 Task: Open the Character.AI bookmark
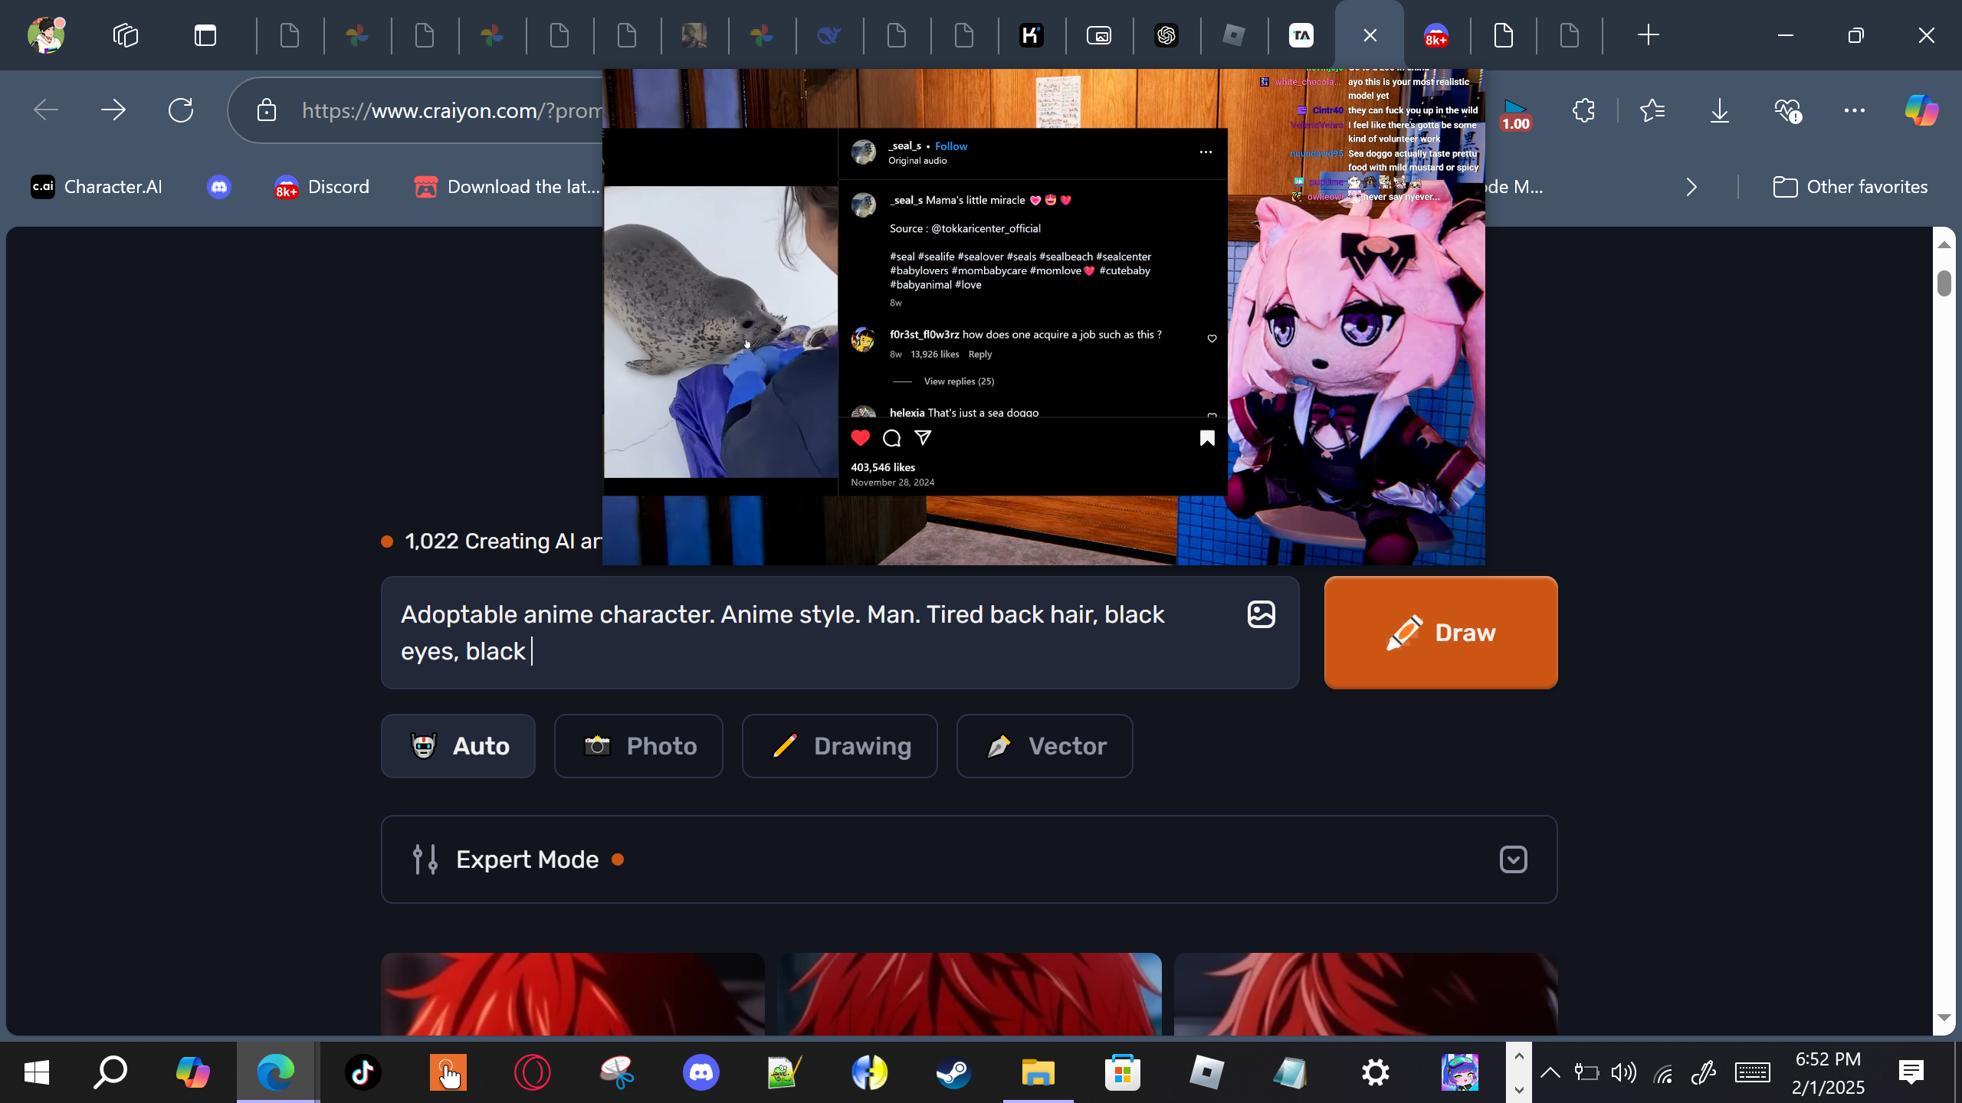tap(97, 187)
